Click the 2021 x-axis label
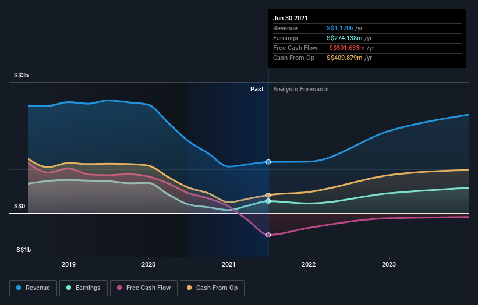The width and height of the screenshot is (478, 305). tap(229, 264)
